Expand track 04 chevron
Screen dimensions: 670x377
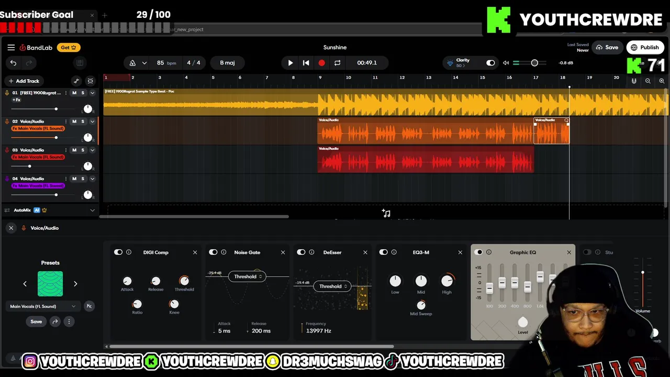92,179
